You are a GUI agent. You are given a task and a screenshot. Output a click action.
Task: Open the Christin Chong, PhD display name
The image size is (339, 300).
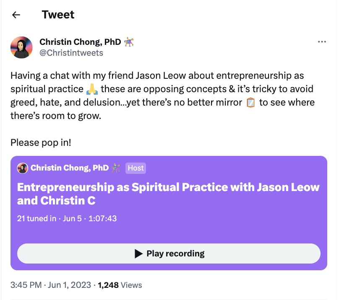click(80, 42)
